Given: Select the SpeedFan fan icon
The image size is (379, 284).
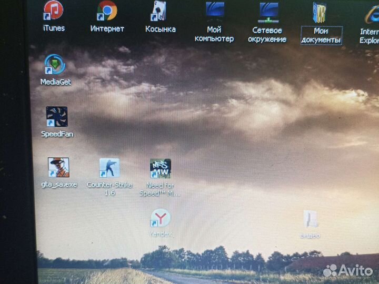Looking at the screenshot, I should pos(56,117).
